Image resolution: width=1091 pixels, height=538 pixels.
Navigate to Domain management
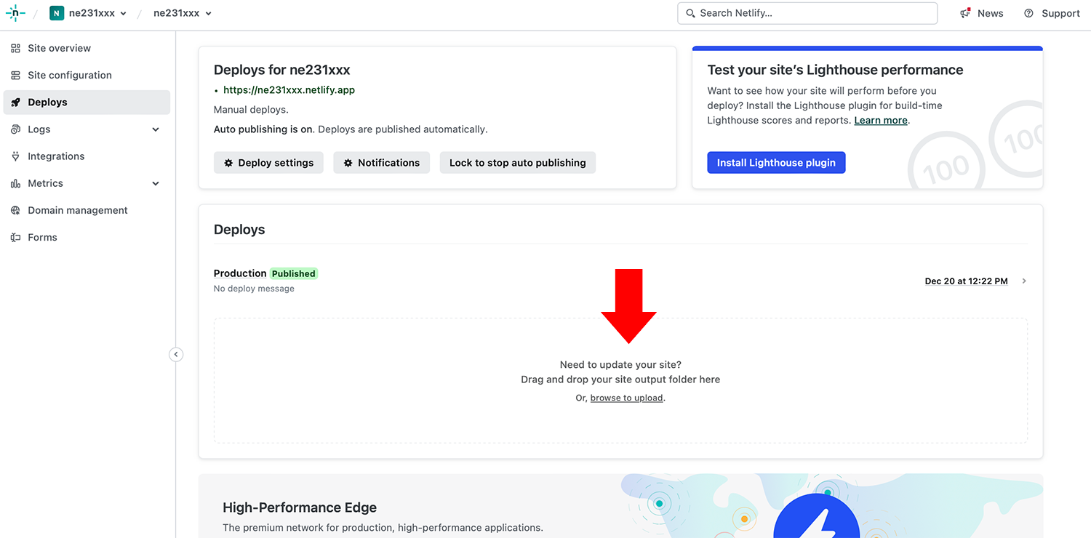coord(87,210)
